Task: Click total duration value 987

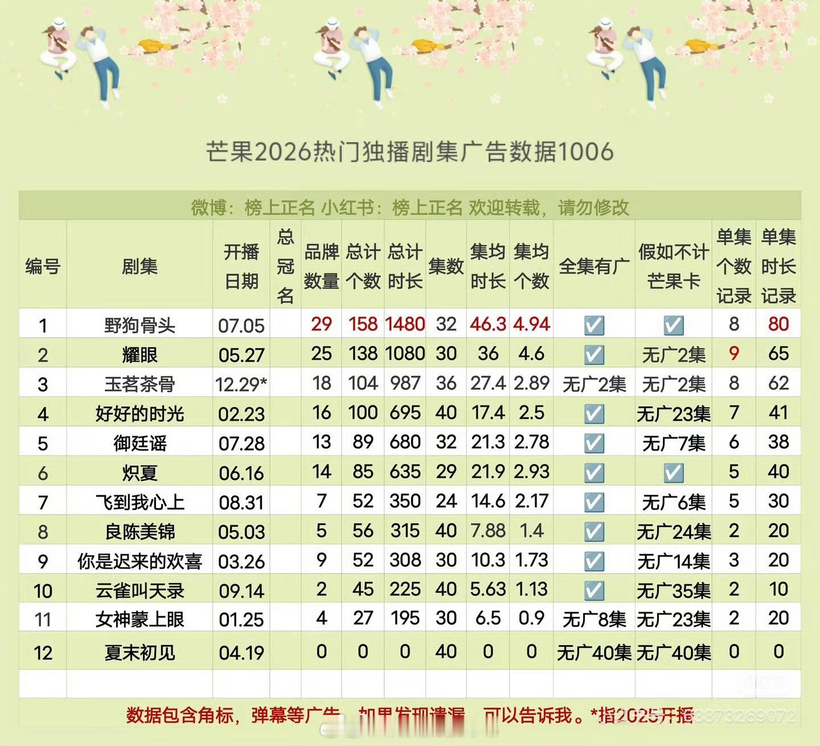Action: click(405, 383)
